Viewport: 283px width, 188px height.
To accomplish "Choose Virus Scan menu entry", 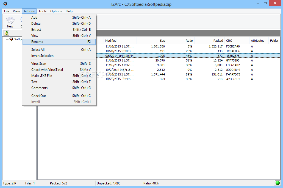I will (x=59, y=64).
